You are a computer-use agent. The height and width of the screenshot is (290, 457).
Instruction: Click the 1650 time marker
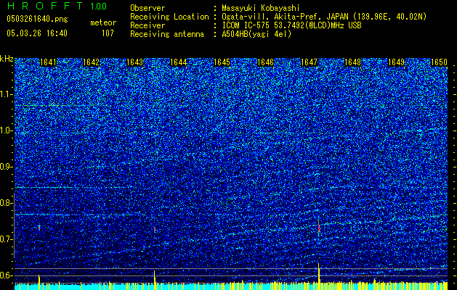coord(439,62)
